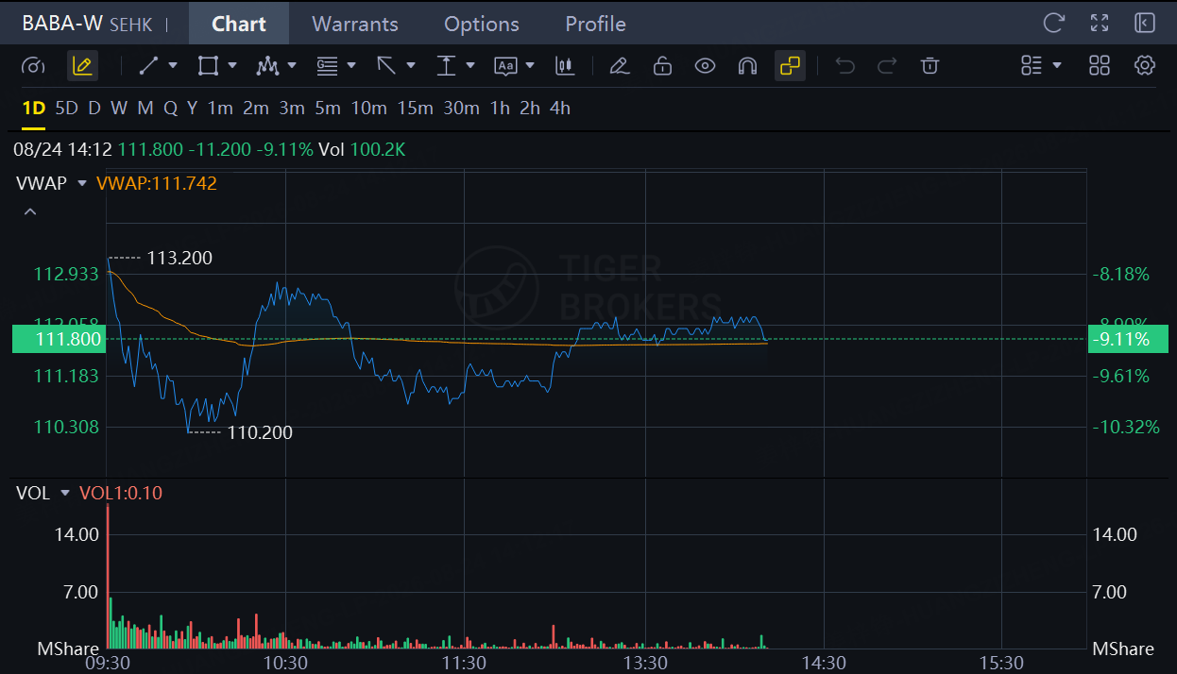Viewport: 1177px width, 674px height.
Task: Toggle the highlighted linked shapes icon
Action: [790, 66]
